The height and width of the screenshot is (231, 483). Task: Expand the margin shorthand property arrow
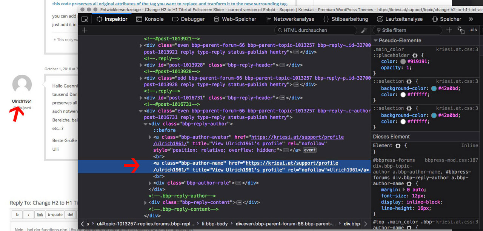(x=404, y=190)
